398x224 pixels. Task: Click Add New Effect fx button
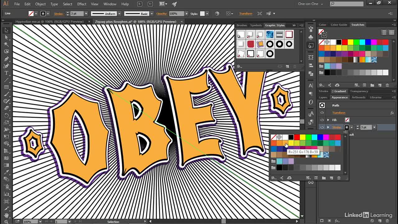tap(337, 221)
